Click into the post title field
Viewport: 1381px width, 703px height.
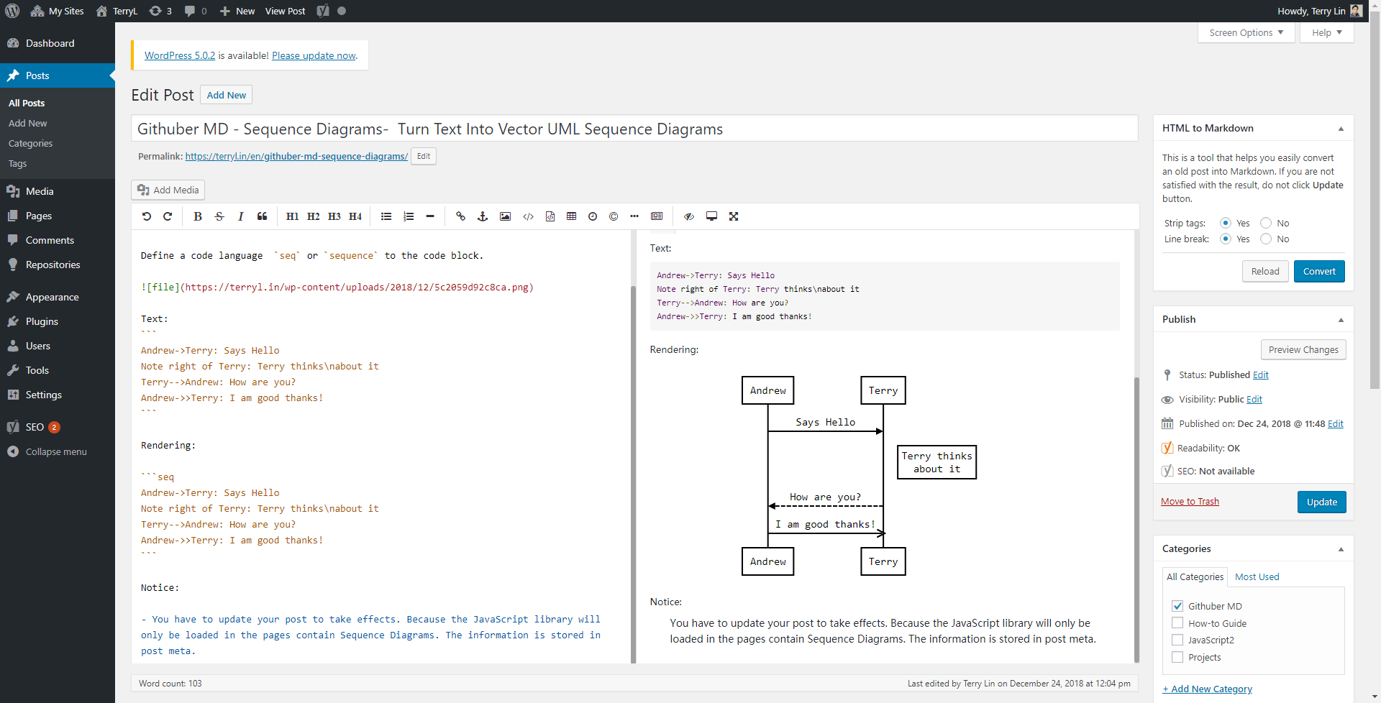click(634, 129)
